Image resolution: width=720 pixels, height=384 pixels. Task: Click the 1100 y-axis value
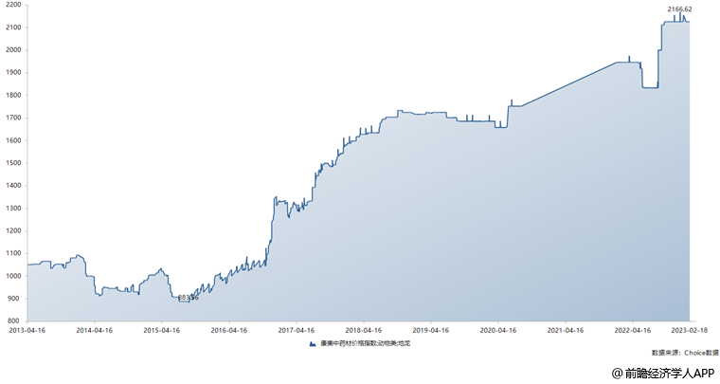[14, 253]
